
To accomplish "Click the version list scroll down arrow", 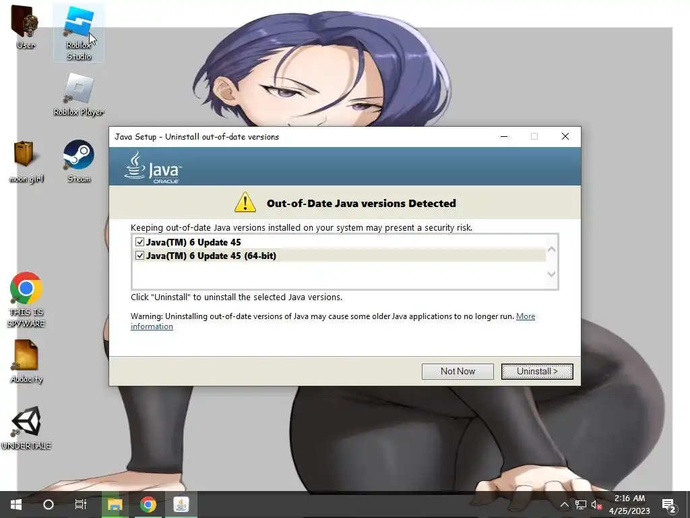I will tap(551, 274).
